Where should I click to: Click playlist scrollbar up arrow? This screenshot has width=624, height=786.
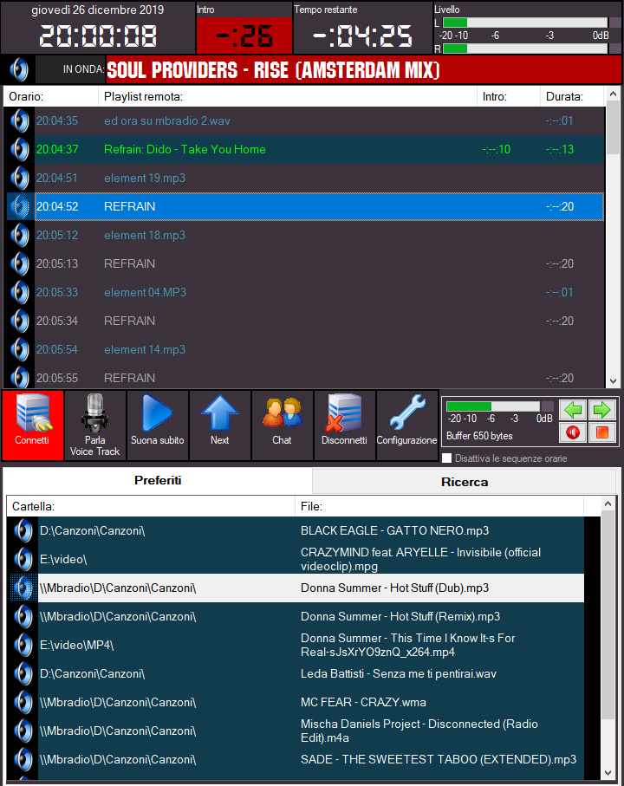click(x=613, y=94)
